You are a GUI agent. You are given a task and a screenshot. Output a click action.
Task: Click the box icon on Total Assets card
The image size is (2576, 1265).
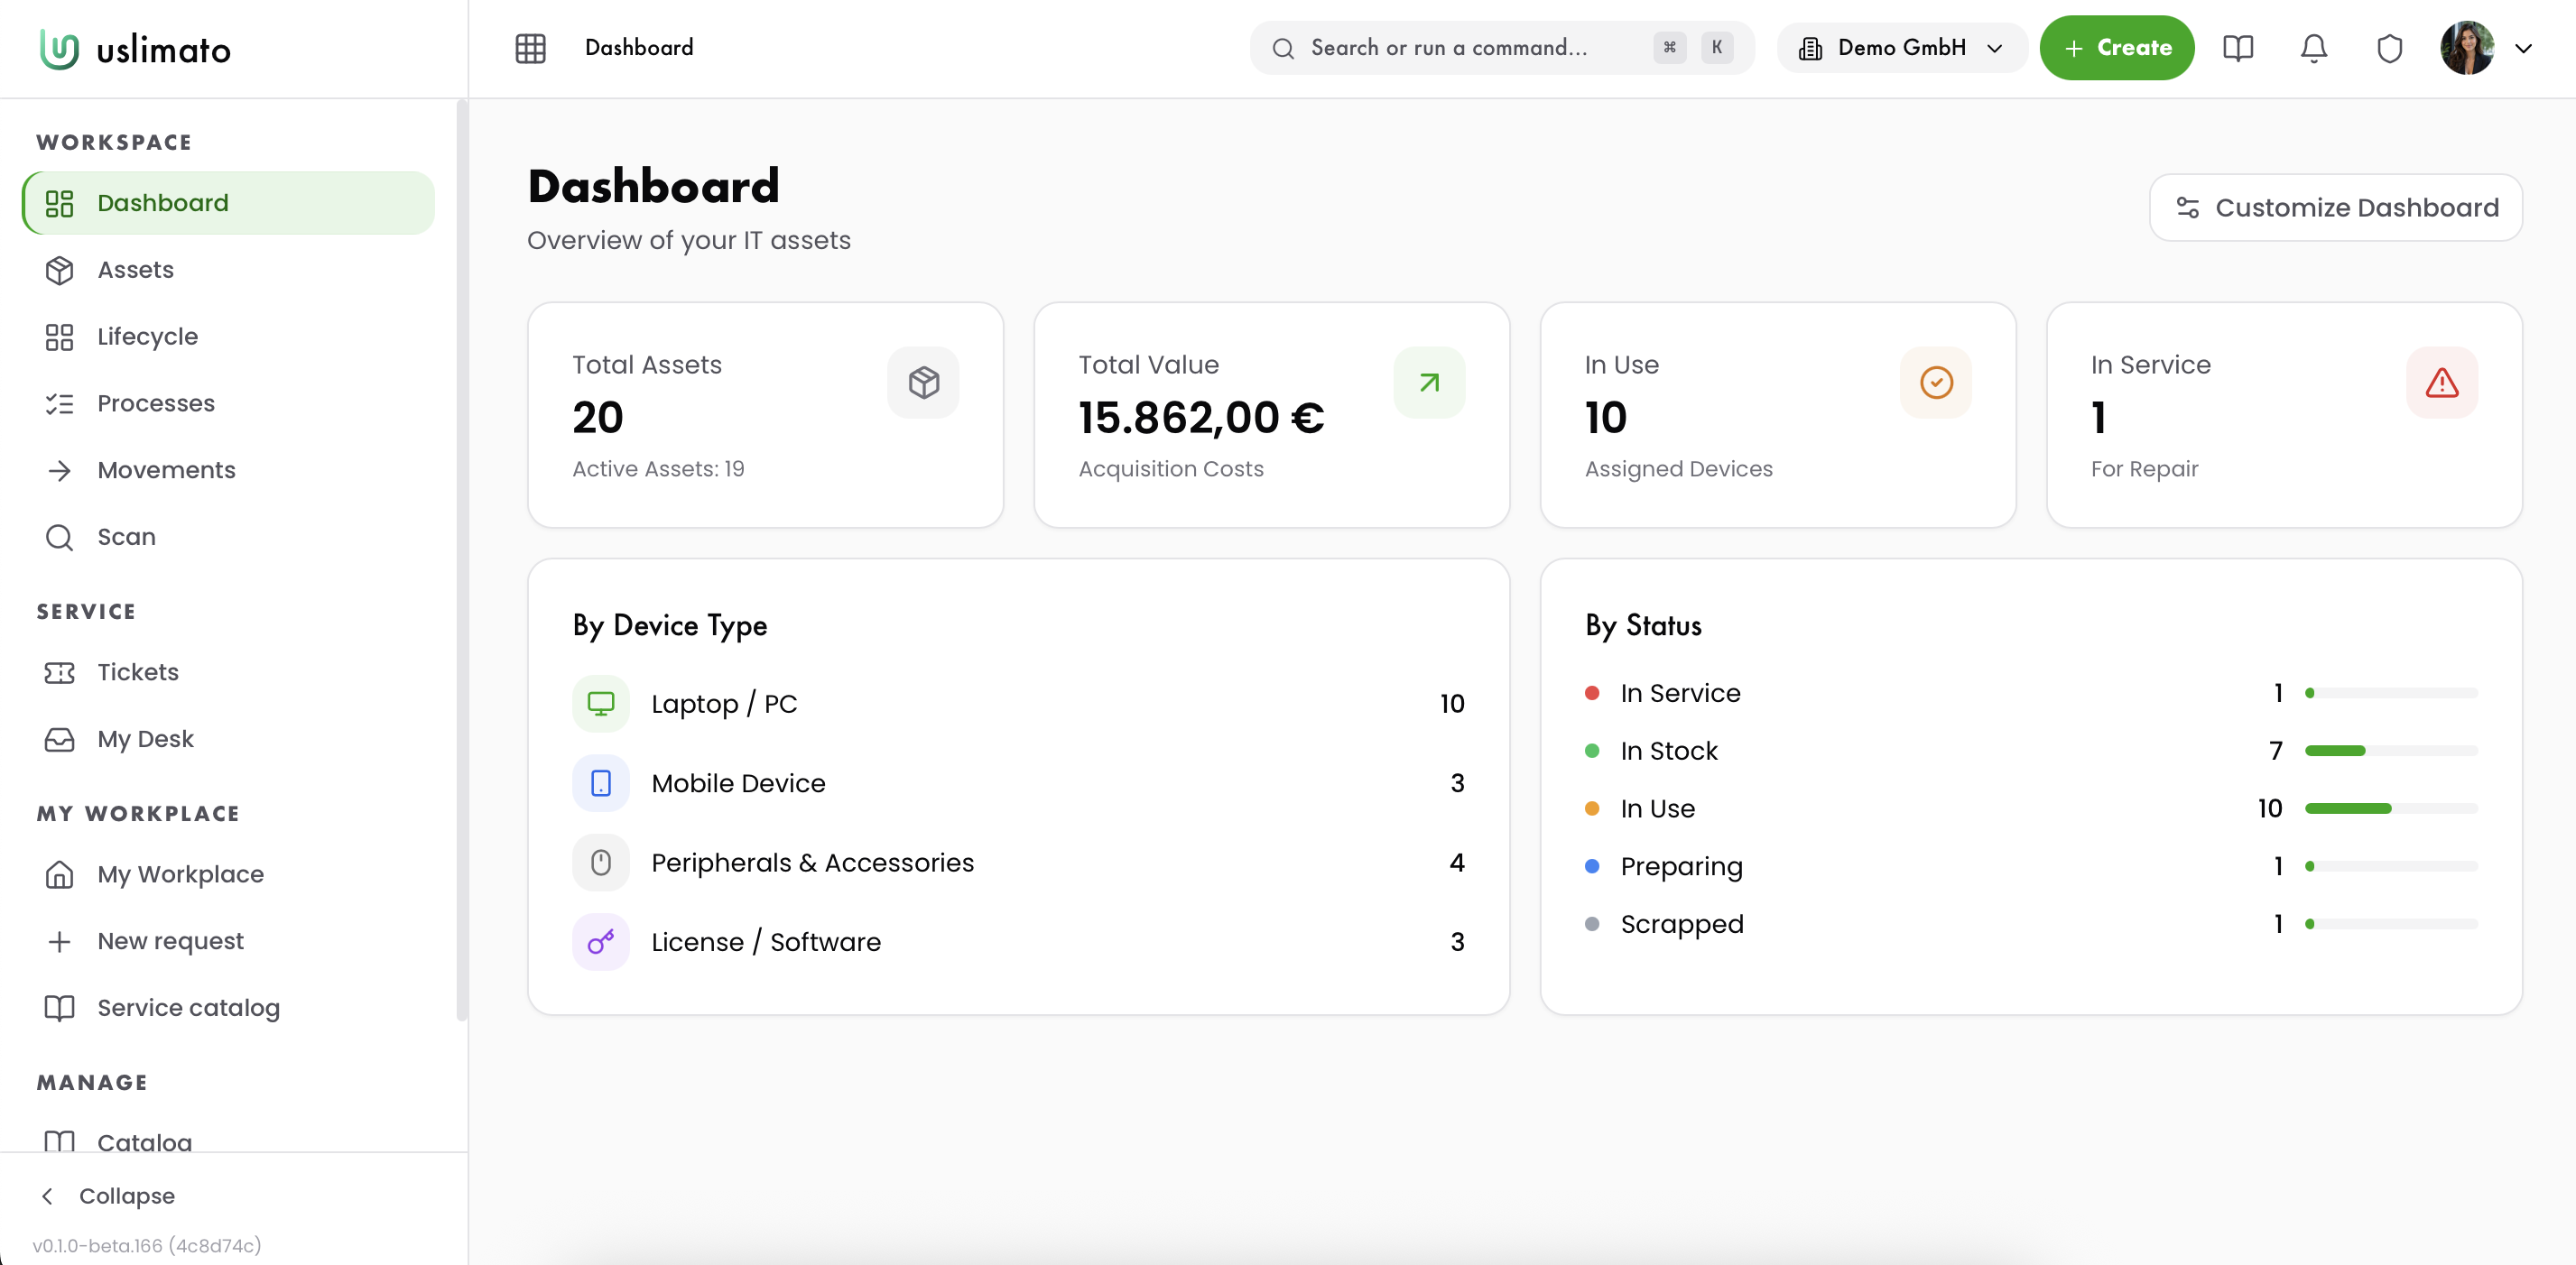923,383
